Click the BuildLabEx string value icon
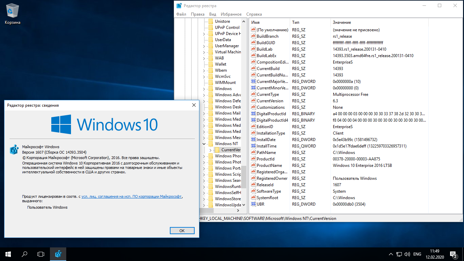 [253, 56]
